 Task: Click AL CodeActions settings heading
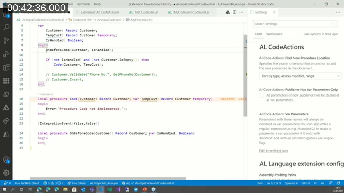pos(282,47)
